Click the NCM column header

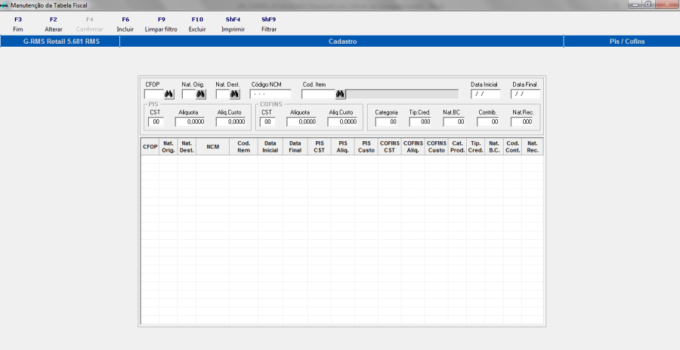pos(212,147)
